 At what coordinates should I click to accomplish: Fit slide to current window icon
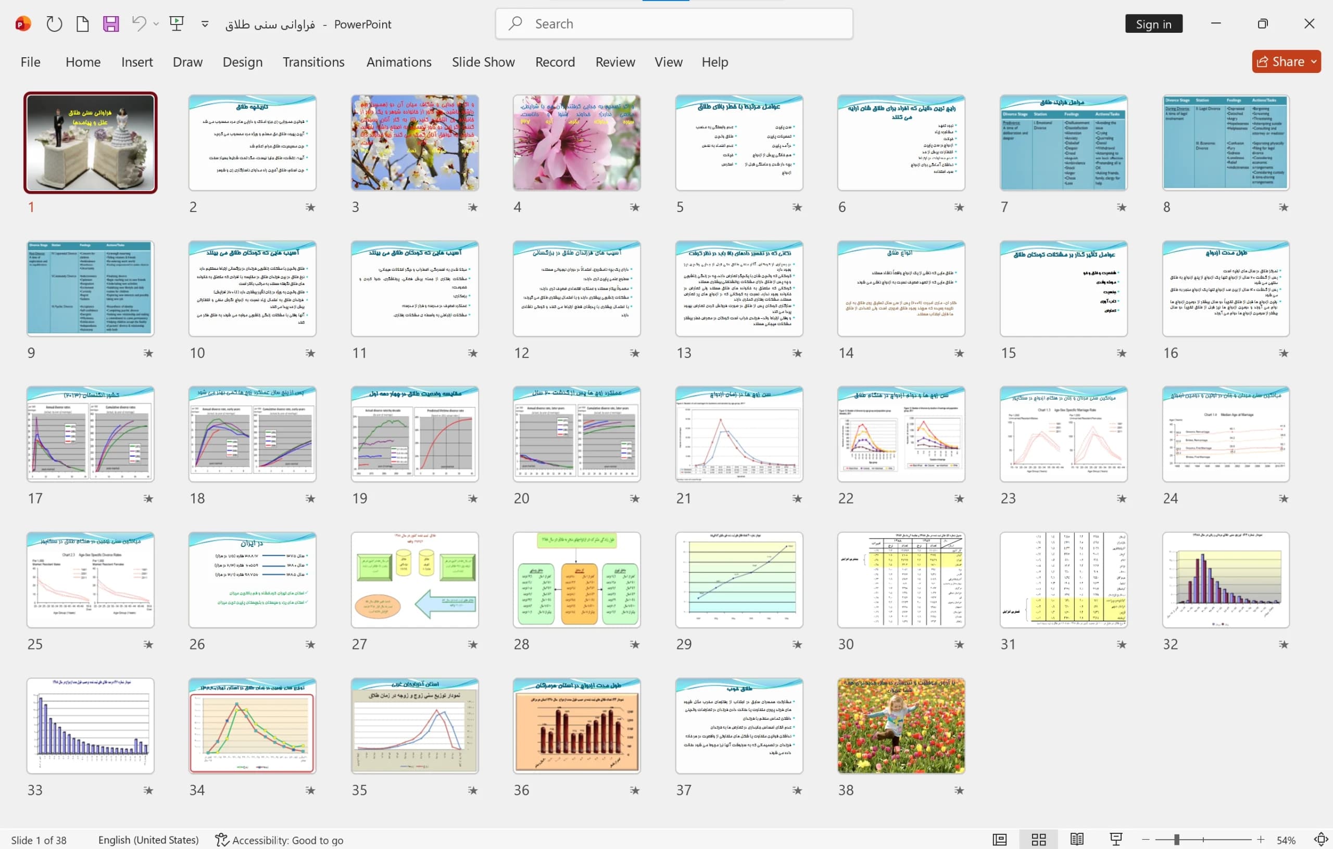pyautogui.click(x=1321, y=840)
